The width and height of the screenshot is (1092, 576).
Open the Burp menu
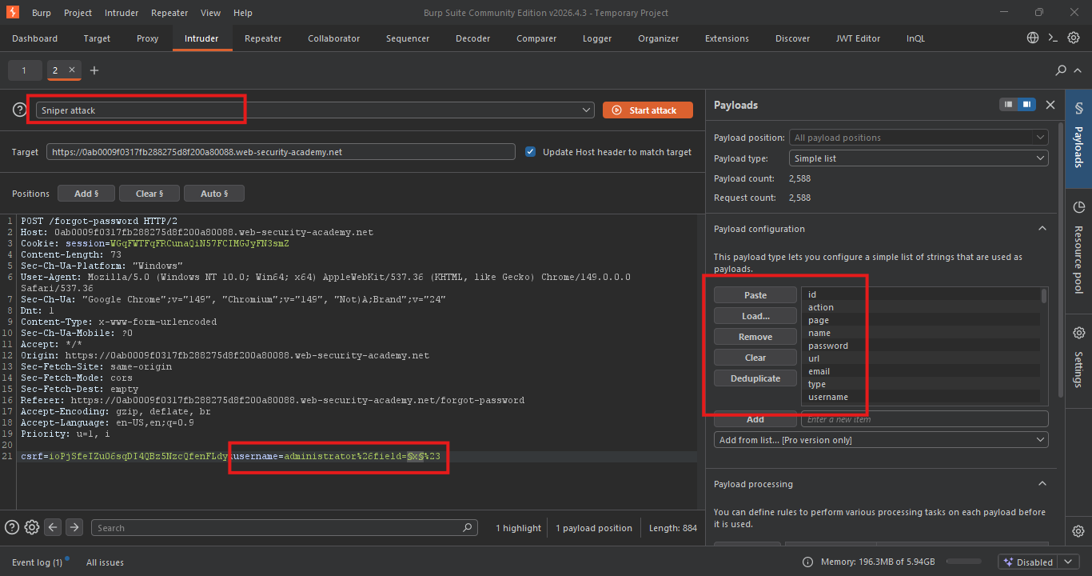tap(42, 13)
